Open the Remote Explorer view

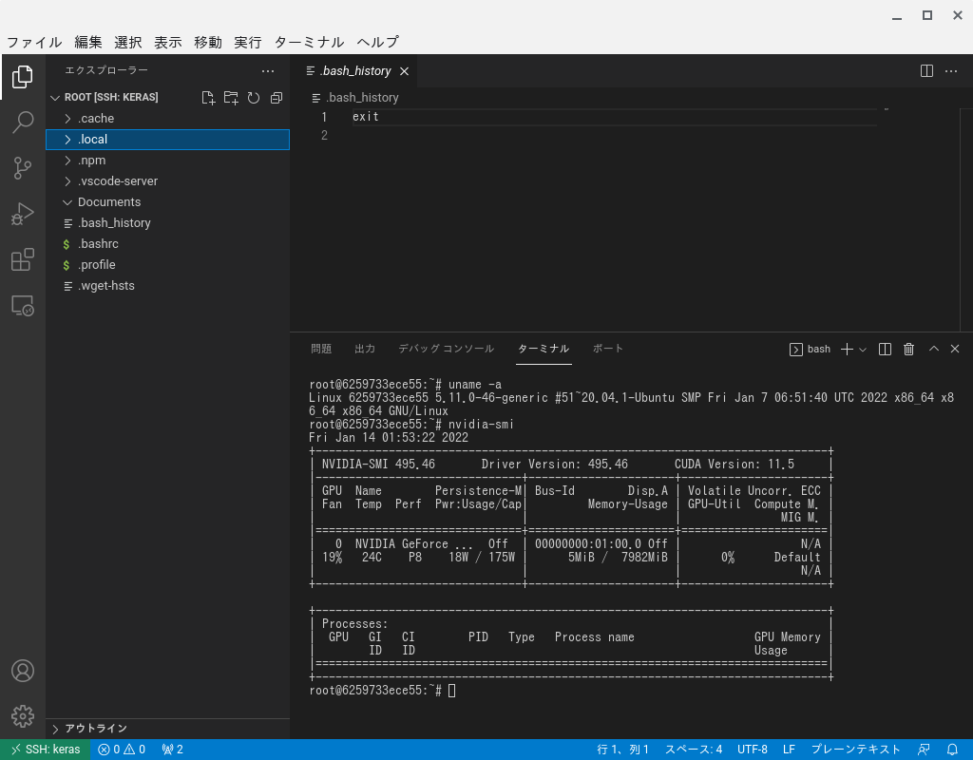23,305
